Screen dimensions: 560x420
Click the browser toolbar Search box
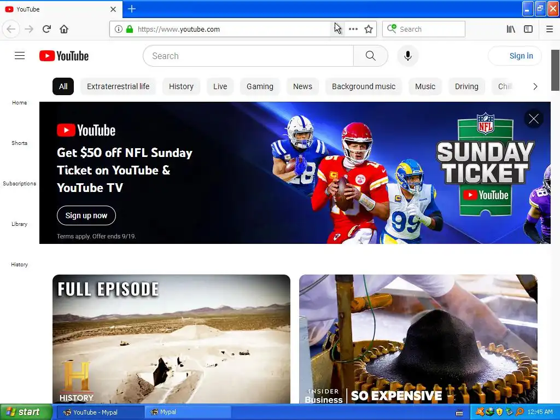[x=424, y=29]
